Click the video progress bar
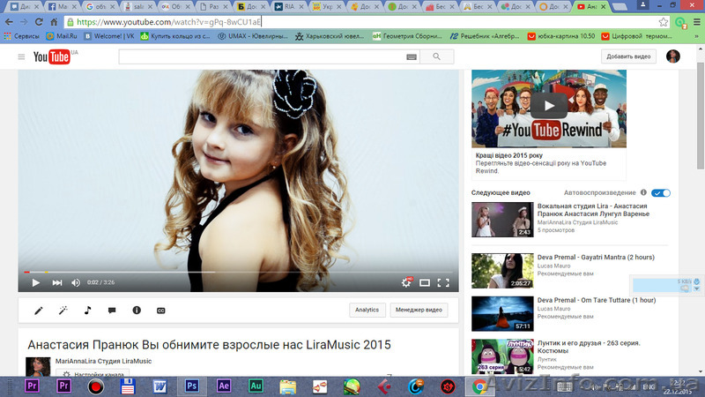Image resolution: width=705 pixels, height=397 pixels. tap(238, 272)
